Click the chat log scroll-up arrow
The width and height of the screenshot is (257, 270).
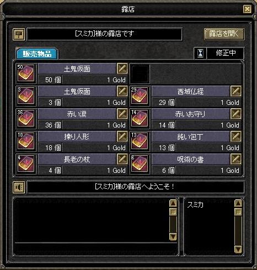pyautogui.click(x=173, y=204)
